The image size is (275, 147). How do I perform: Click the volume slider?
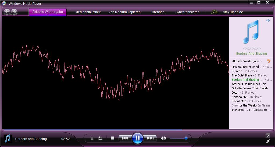coord(178,138)
